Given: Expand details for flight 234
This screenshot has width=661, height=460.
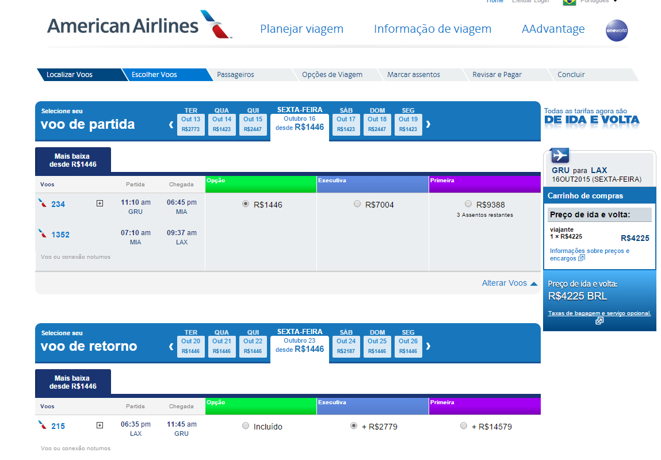Looking at the screenshot, I should [x=100, y=204].
